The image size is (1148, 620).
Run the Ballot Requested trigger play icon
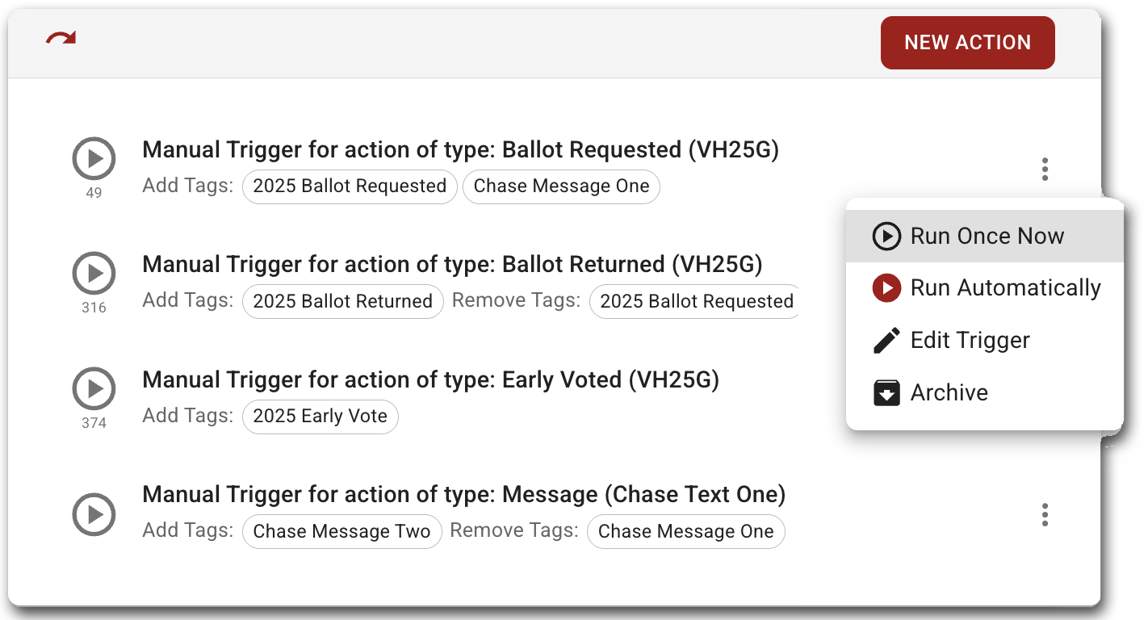94,158
